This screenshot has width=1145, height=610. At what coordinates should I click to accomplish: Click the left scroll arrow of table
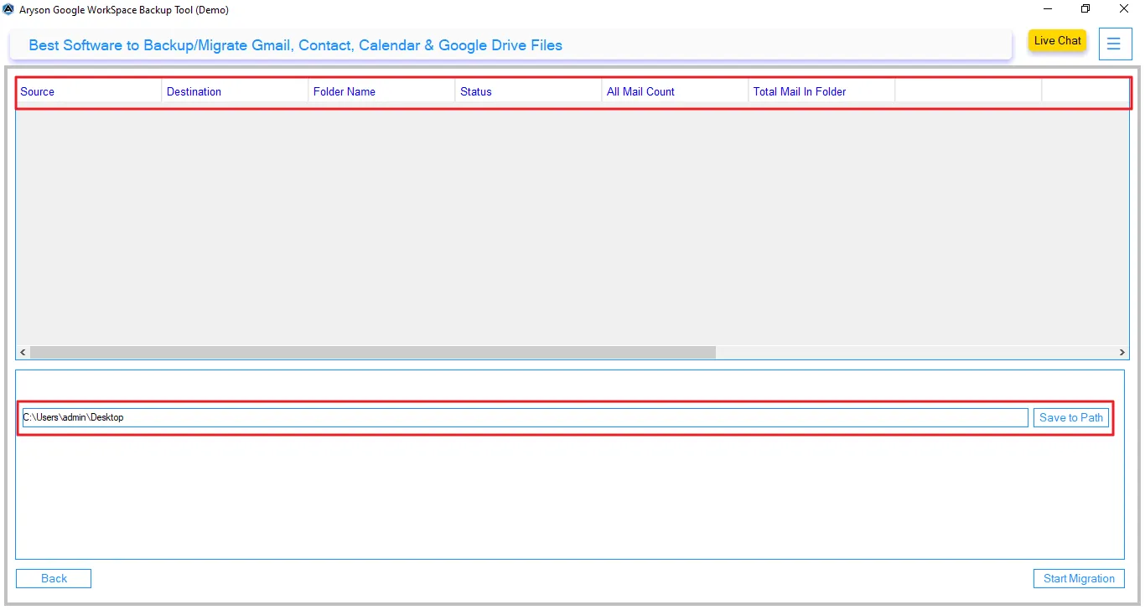click(23, 353)
